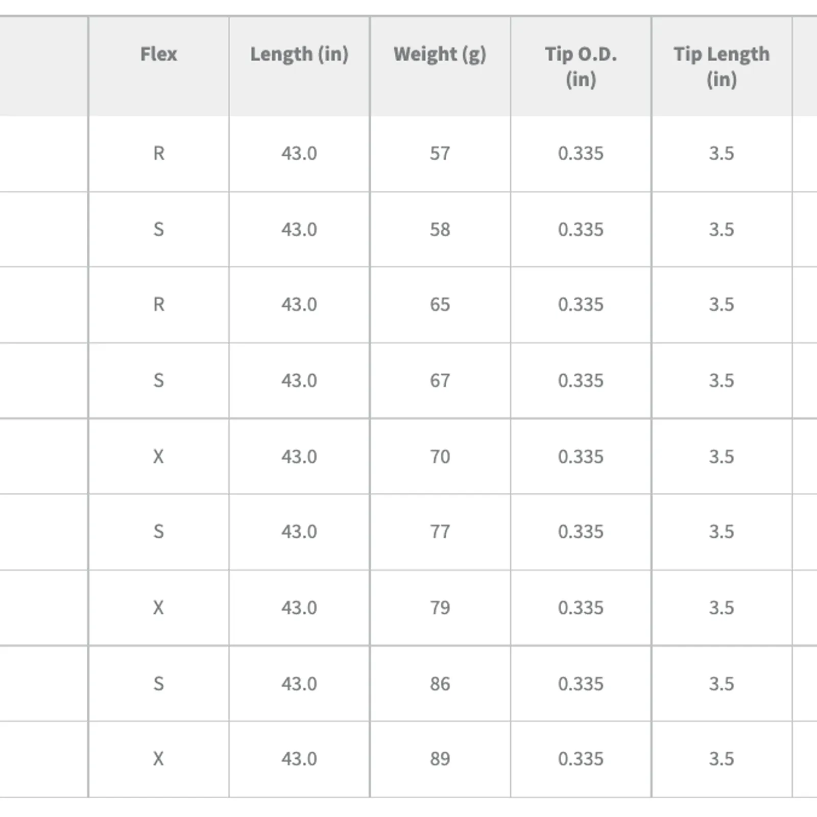Click the S flex cell in 86g row

point(159,684)
